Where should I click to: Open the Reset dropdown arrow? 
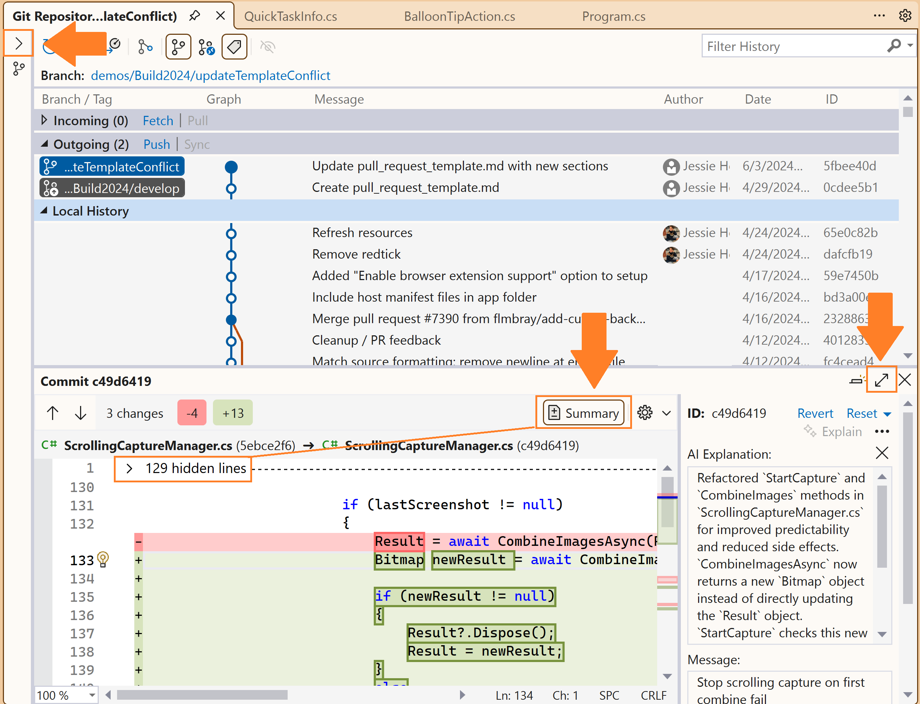click(x=887, y=414)
